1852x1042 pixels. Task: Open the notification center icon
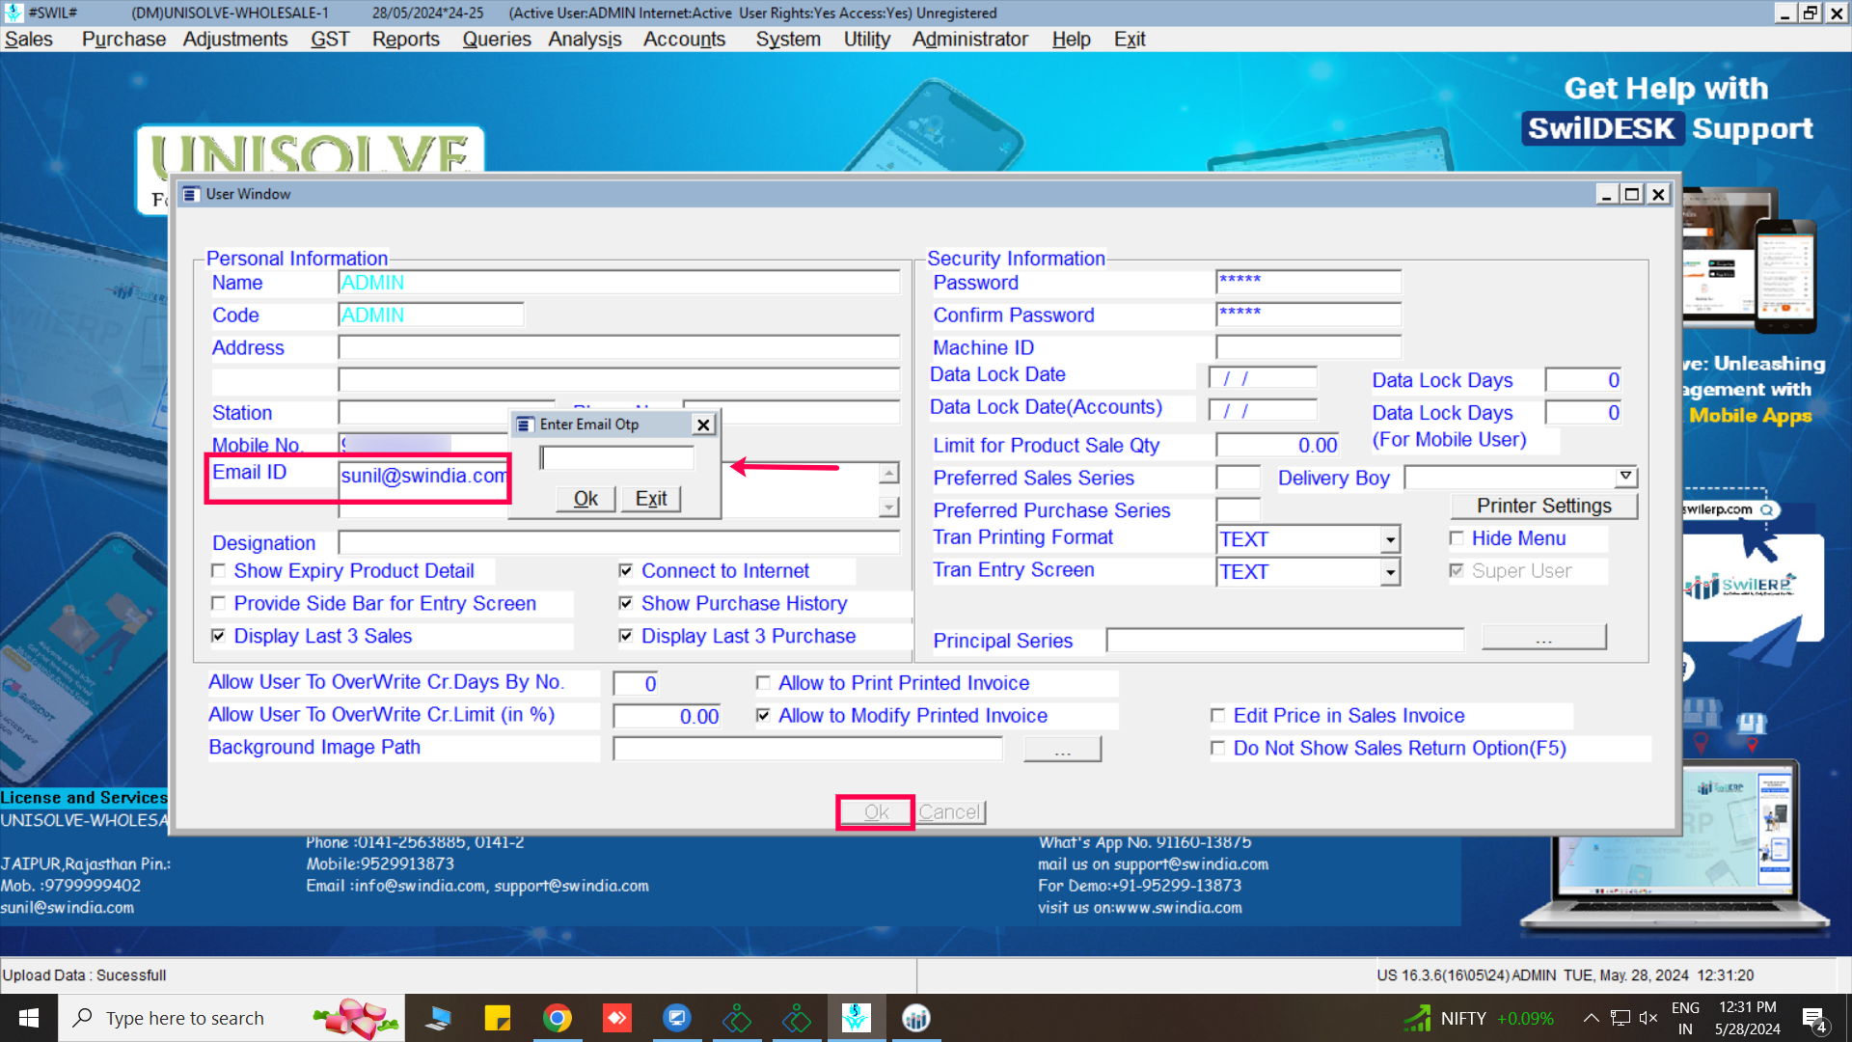tap(1814, 1019)
